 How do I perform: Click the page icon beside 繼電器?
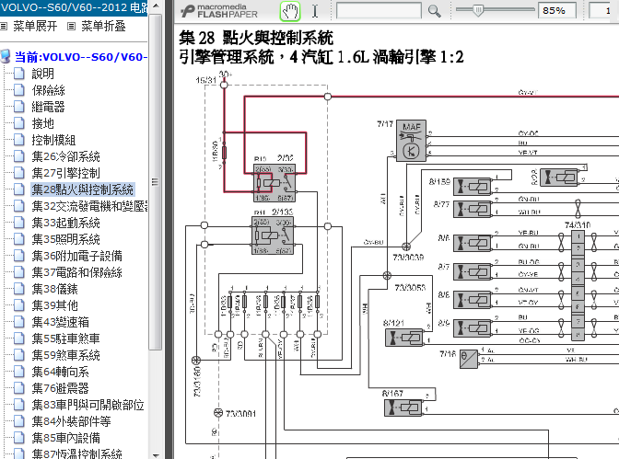19,107
